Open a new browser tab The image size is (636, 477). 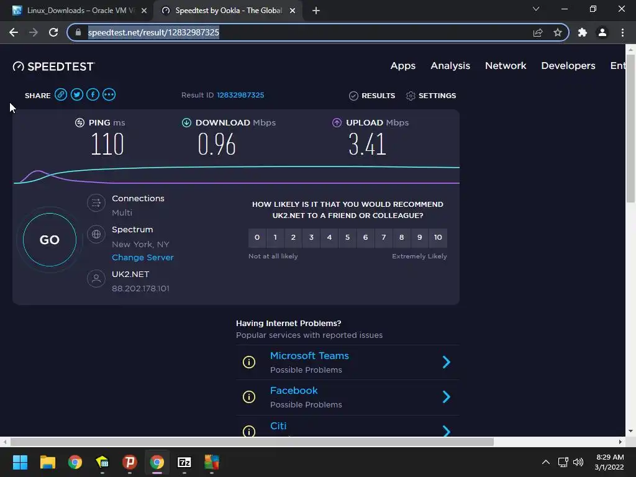point(316,11)
